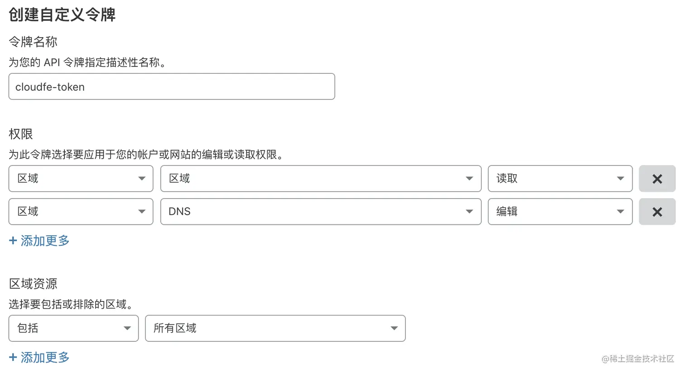Remove the 区域 读取 permission row
Viewport: 685px width, 374px height.
point(657,179)
